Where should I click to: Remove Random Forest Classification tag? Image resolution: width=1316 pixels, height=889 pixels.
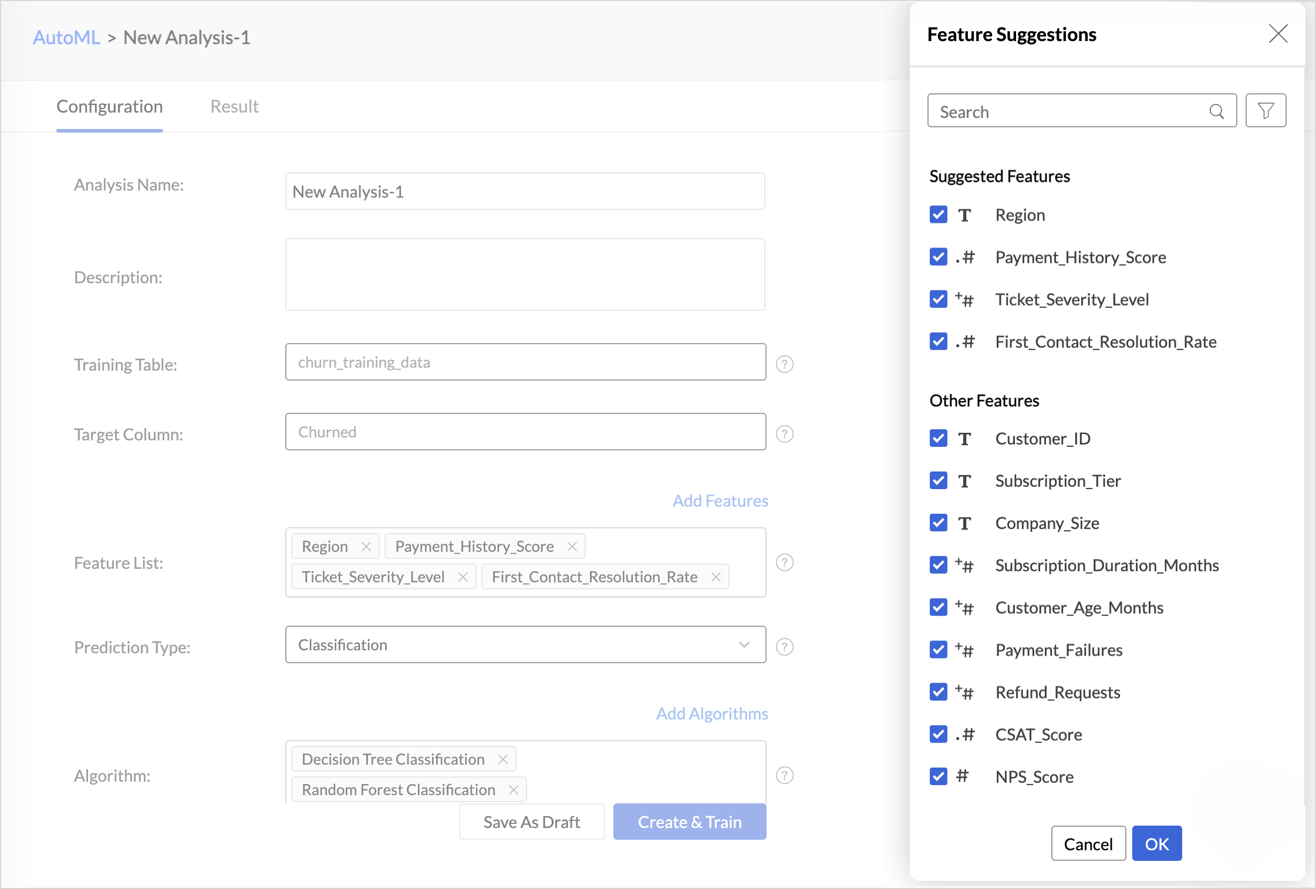pos(514,790)
